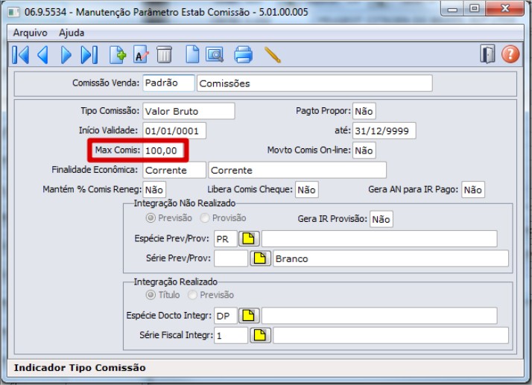The width and height of the screenshot is (532, 385).
Task: Open lookup icon beside Série Prev/Prov
Action: coord(260,258)
